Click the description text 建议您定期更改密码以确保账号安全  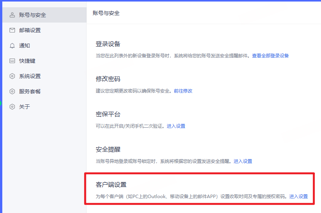point(133,91)
